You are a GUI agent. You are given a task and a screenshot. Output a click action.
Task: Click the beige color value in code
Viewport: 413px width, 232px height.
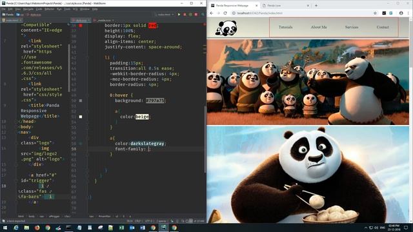point(142,117)
